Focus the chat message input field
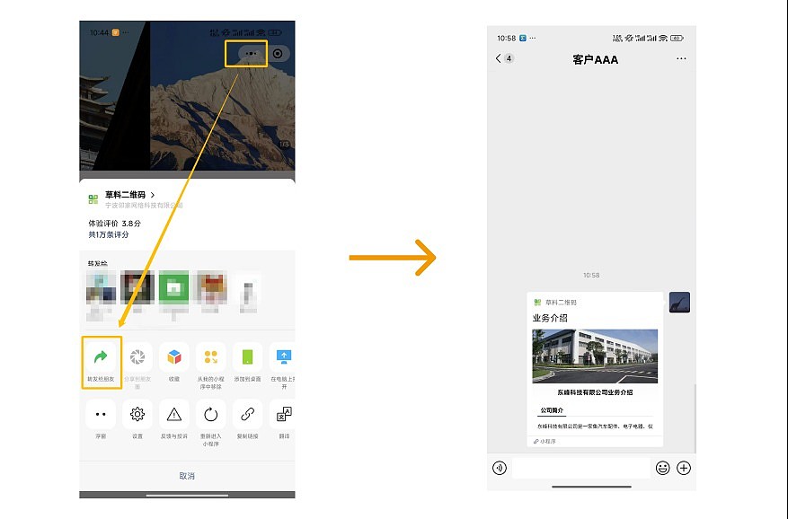 click(x=581, y=468)
